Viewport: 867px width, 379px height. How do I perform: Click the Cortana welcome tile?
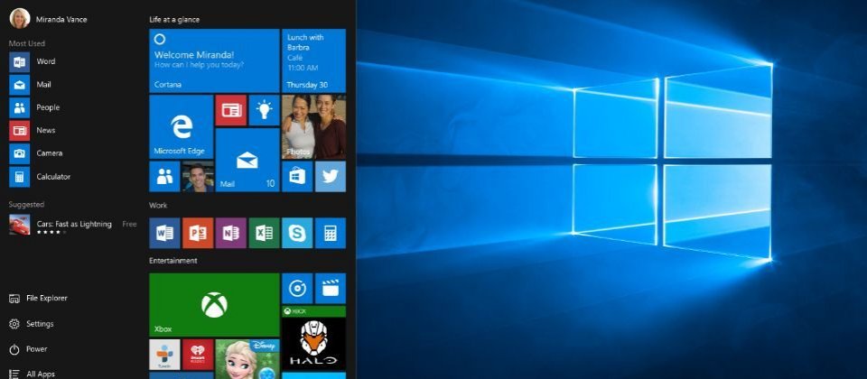[x=214, y=60]
